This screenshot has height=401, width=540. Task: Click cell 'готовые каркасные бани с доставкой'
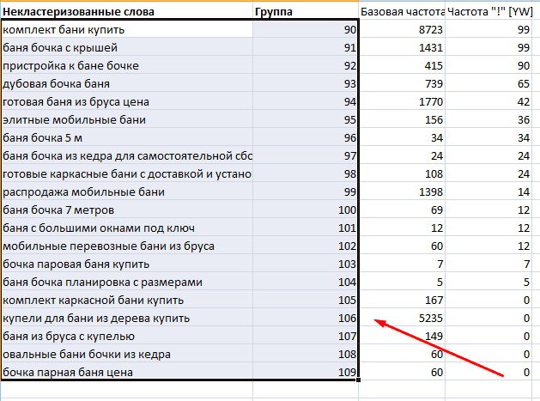[127, 173]
